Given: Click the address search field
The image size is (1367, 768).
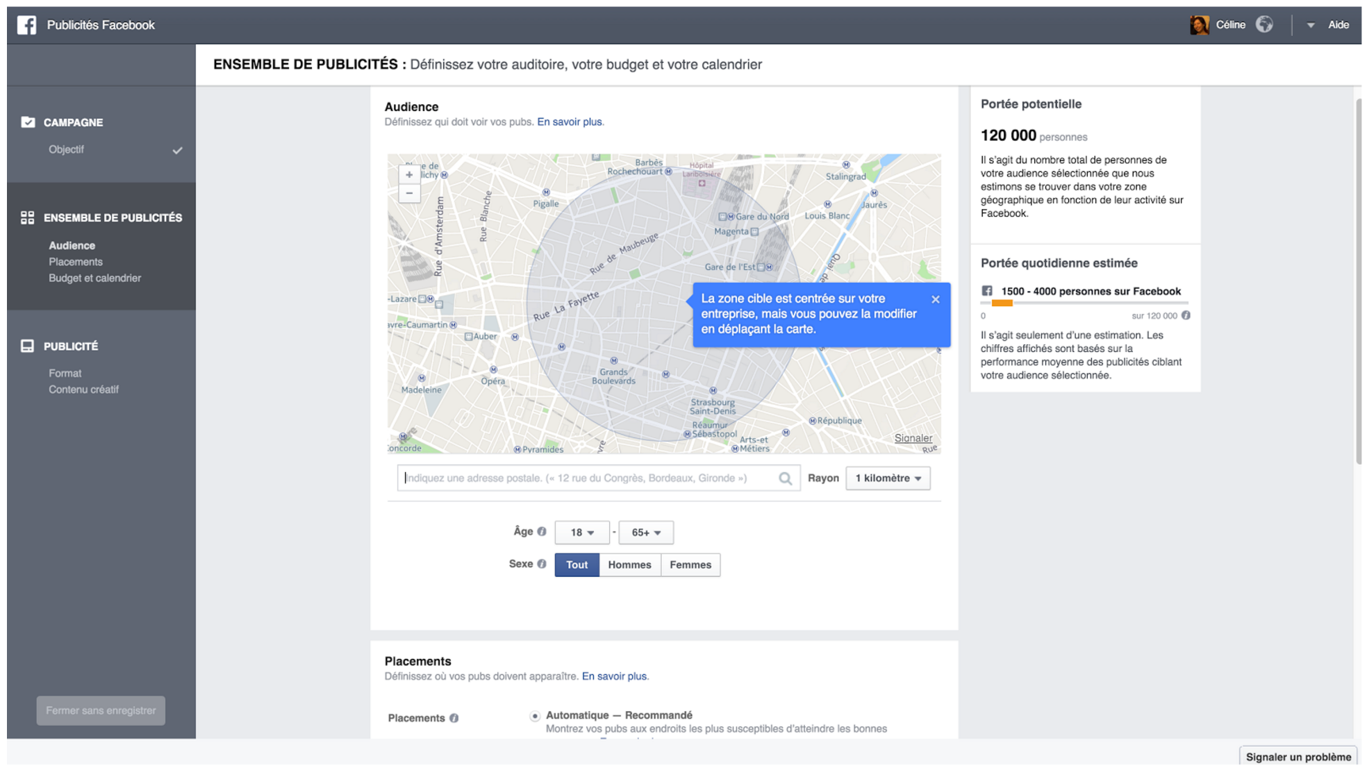Looking at the screenshot, I should tap(598, 478).
